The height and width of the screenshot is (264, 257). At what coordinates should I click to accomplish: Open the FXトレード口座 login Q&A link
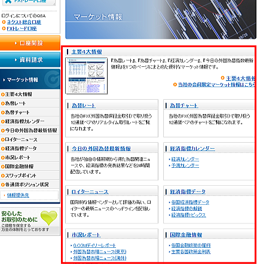(22, 29)
